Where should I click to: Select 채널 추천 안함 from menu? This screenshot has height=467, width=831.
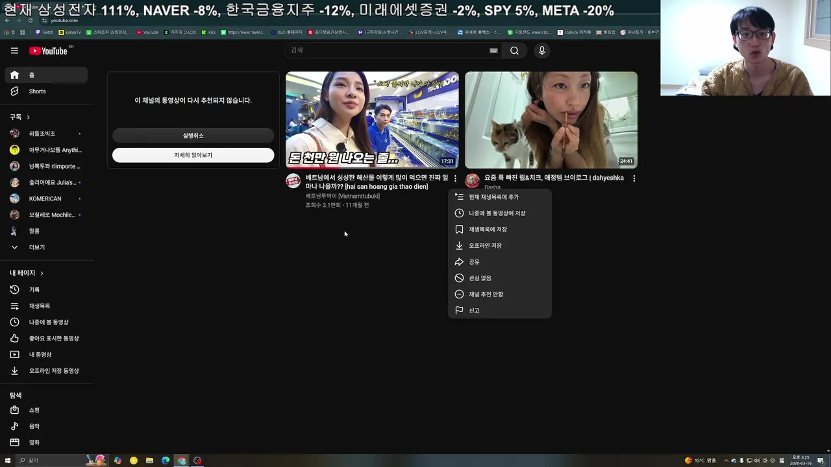[x=499, y=294]
